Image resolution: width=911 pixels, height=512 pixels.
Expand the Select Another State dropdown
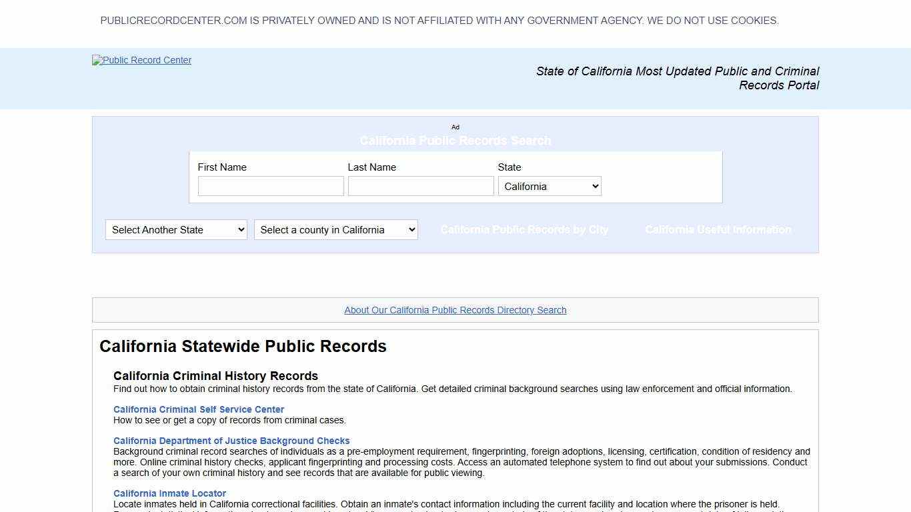tap(175, 229)
